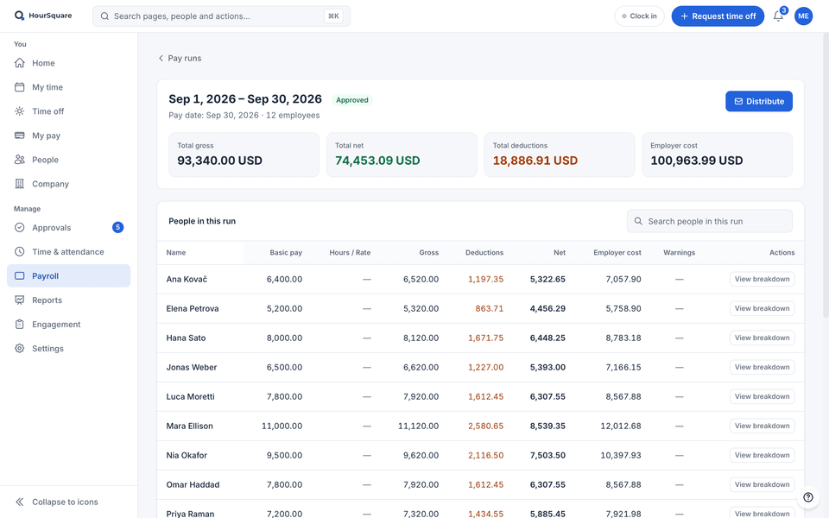829x518 pixels.
Task: Focus the Search pages, people and actions field
Action: [x=221, y=16]
